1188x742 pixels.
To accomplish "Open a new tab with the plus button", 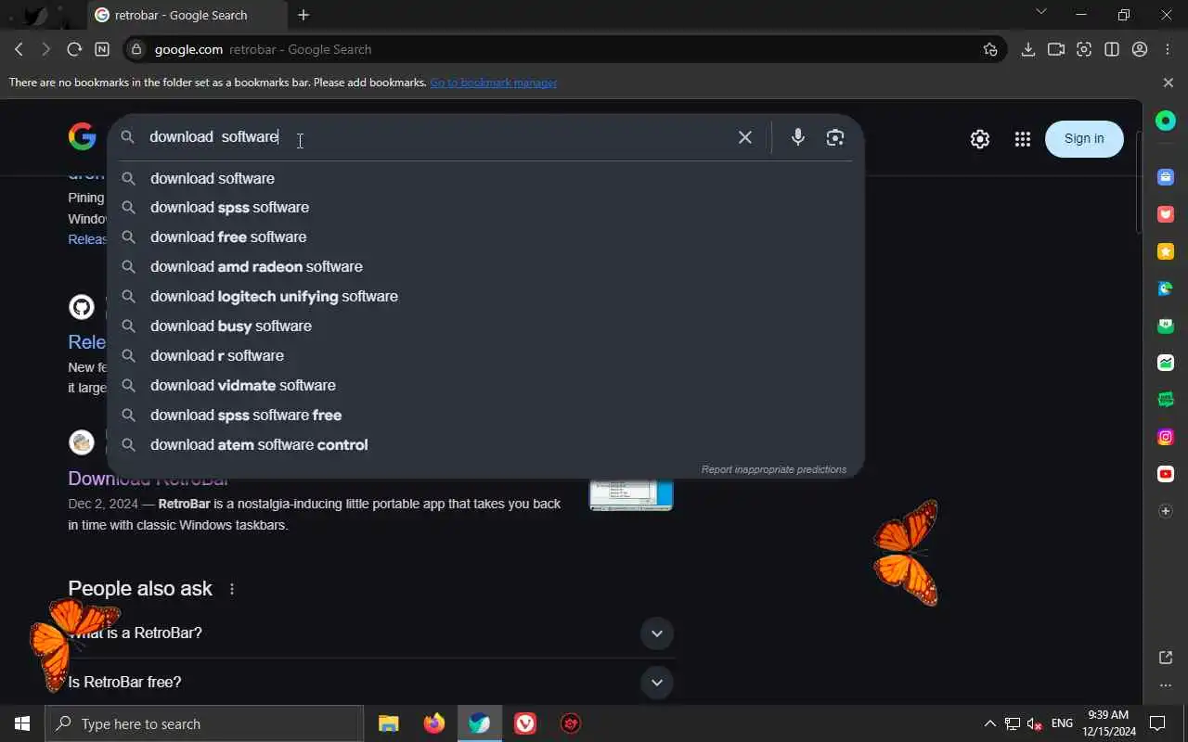I will [303, 15].
